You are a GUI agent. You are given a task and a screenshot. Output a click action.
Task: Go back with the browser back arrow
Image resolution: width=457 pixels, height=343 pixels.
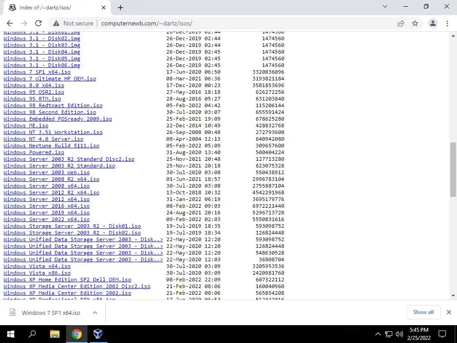pyautogui.click(x=10, y=23)
